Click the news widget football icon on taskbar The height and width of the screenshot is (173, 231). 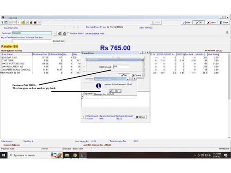click(x=56, y=155)
